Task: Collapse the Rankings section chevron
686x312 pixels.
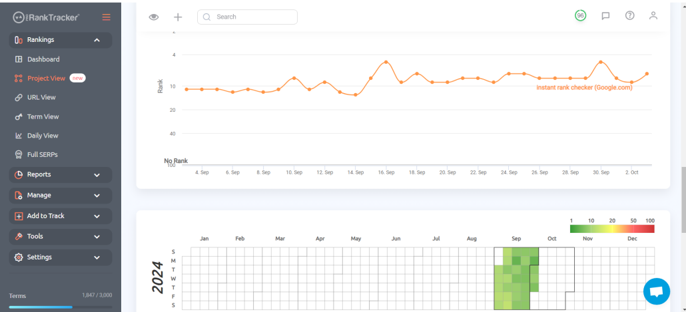Action: [97, 40]
